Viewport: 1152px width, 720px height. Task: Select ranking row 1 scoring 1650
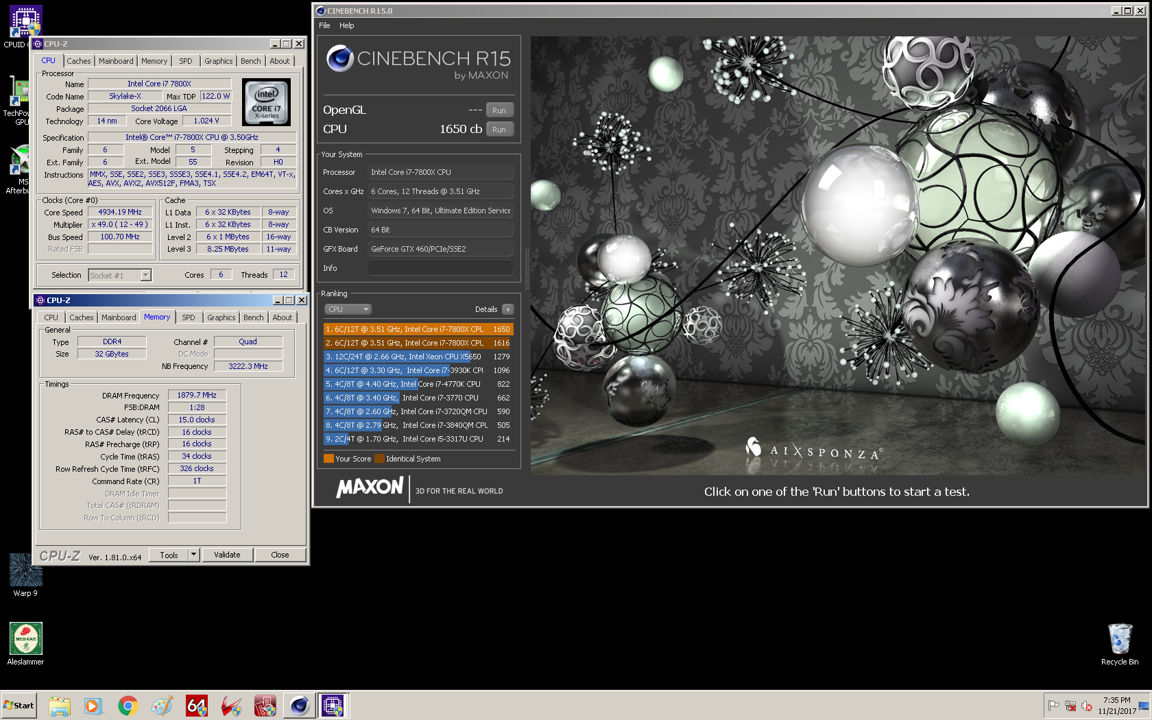(x=418, y=329)
